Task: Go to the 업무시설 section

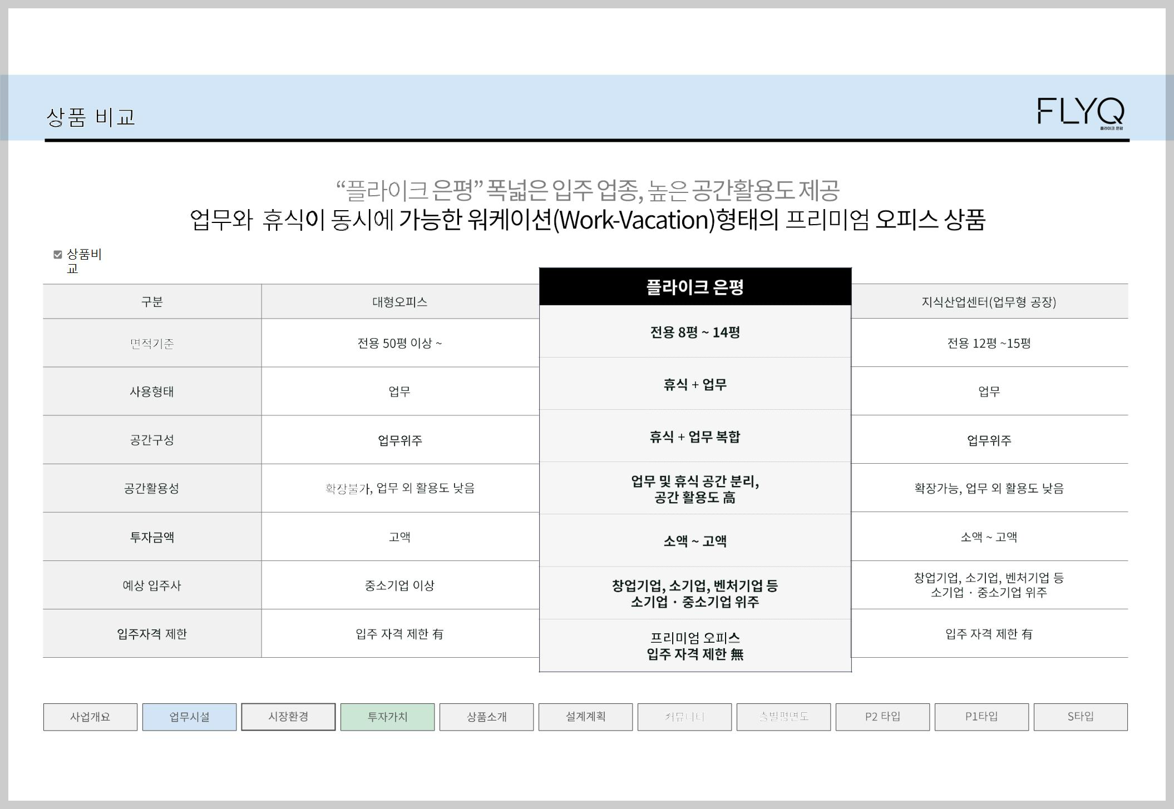Action: (x=189, y=717)
